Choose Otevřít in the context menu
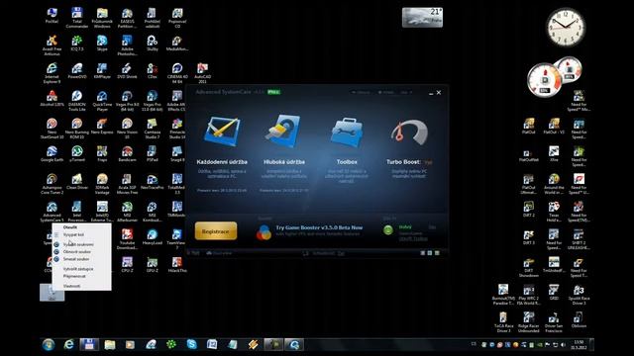This screenshot has height=356, width=634. [70, 227]
